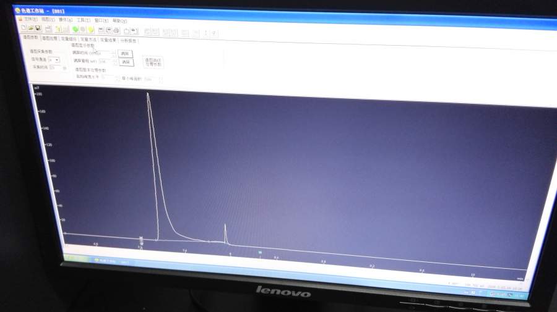Screen dimensions: 557x312
Task: Click the yellow circle toolbar icon
Action: click(x=91, y=30)
